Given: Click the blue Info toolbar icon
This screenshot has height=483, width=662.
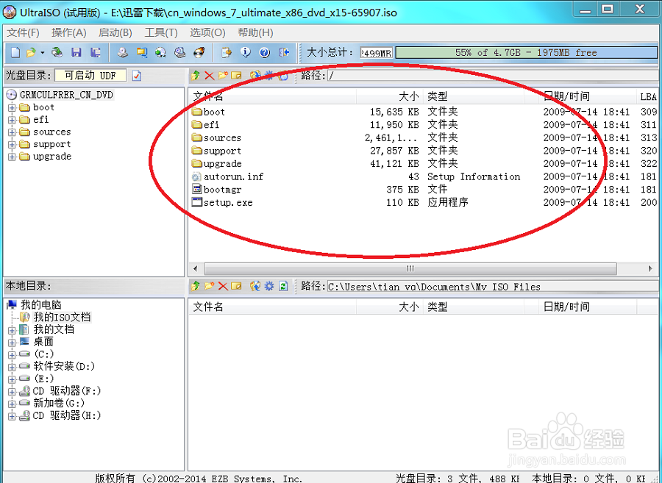Looking at the screenshot, I should (245, 52).
